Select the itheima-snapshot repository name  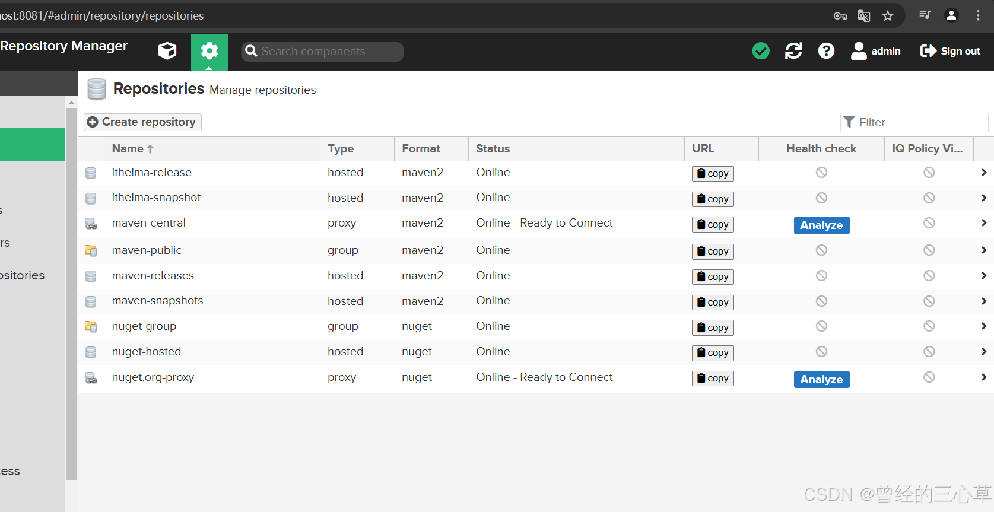pos(156,198)
